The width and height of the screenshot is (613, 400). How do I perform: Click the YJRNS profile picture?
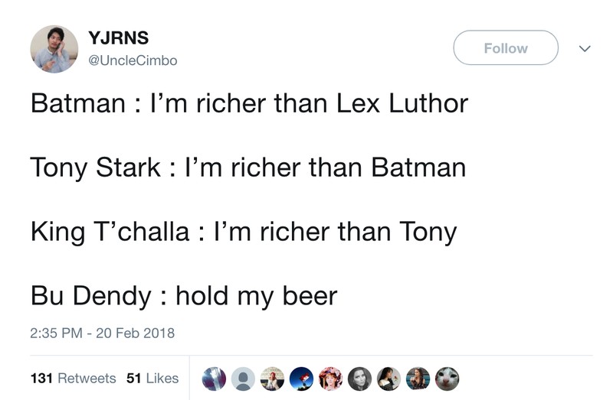pos(54,48)
